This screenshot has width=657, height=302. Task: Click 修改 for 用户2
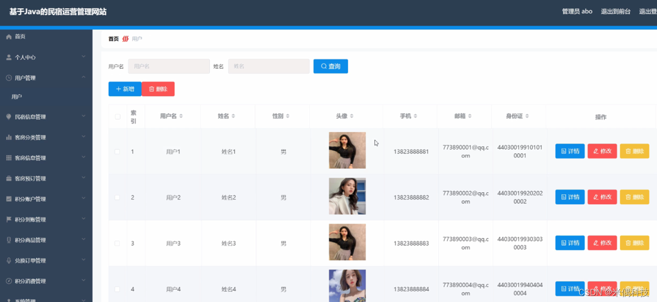click(x=602, y=197)
